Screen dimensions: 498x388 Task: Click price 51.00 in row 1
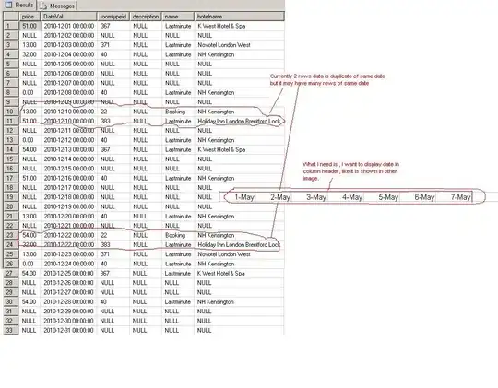point(30,26)
